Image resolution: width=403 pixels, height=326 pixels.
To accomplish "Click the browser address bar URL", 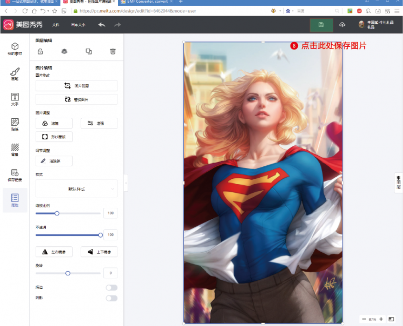I will tap(137, 11).
